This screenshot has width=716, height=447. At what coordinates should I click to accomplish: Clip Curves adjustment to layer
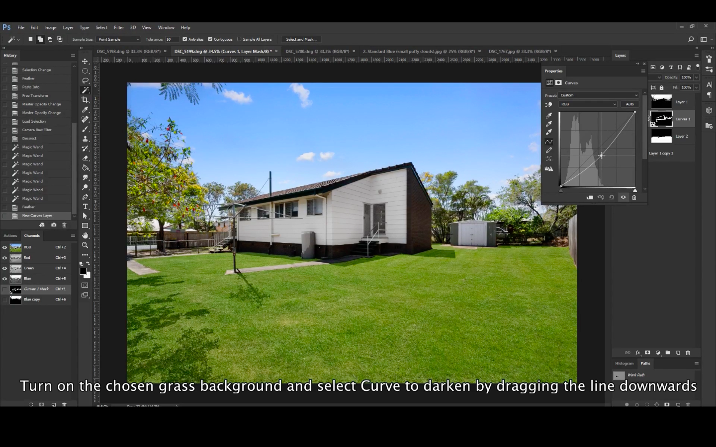click(x=590, y=197)
